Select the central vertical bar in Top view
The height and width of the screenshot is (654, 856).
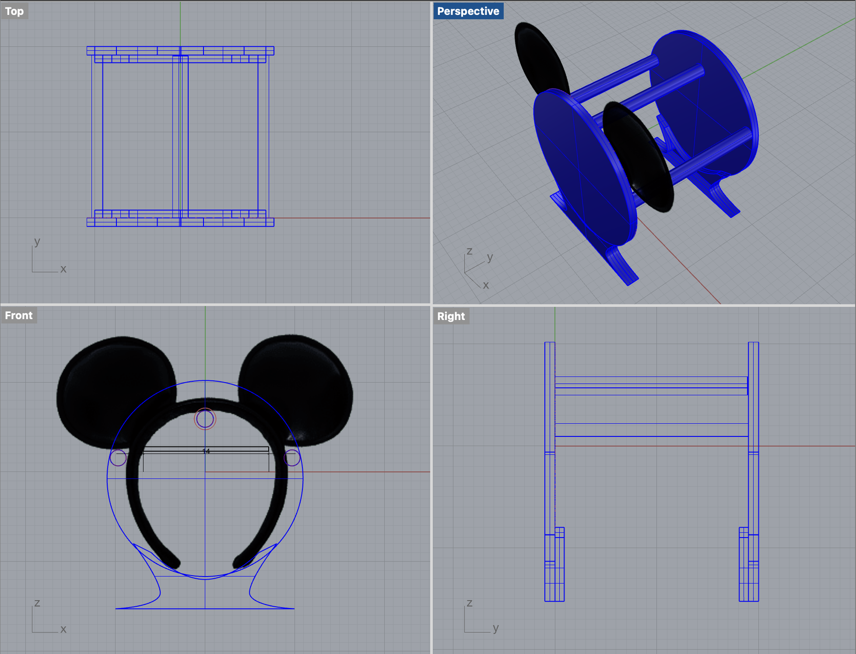click(180, 136)
